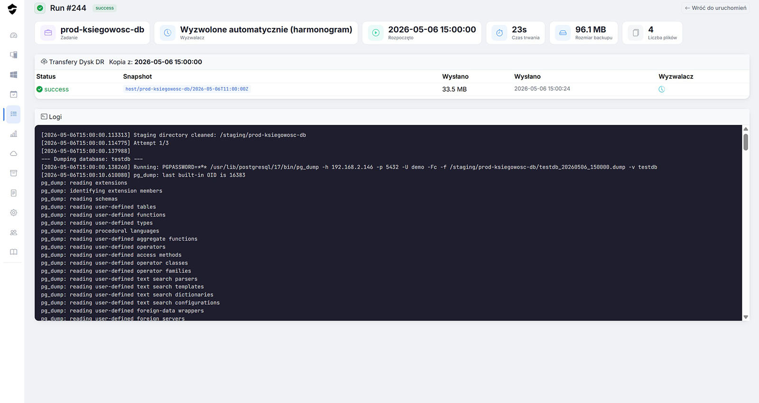Viewport: 759px width, 403px height.
Task: Open the cloud storage icon in sidebar
Action: 14,153
